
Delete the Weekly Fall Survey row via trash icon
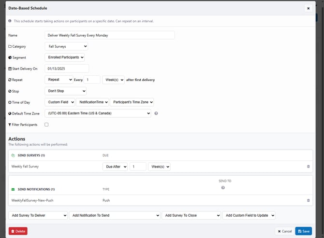pos(309,167)
